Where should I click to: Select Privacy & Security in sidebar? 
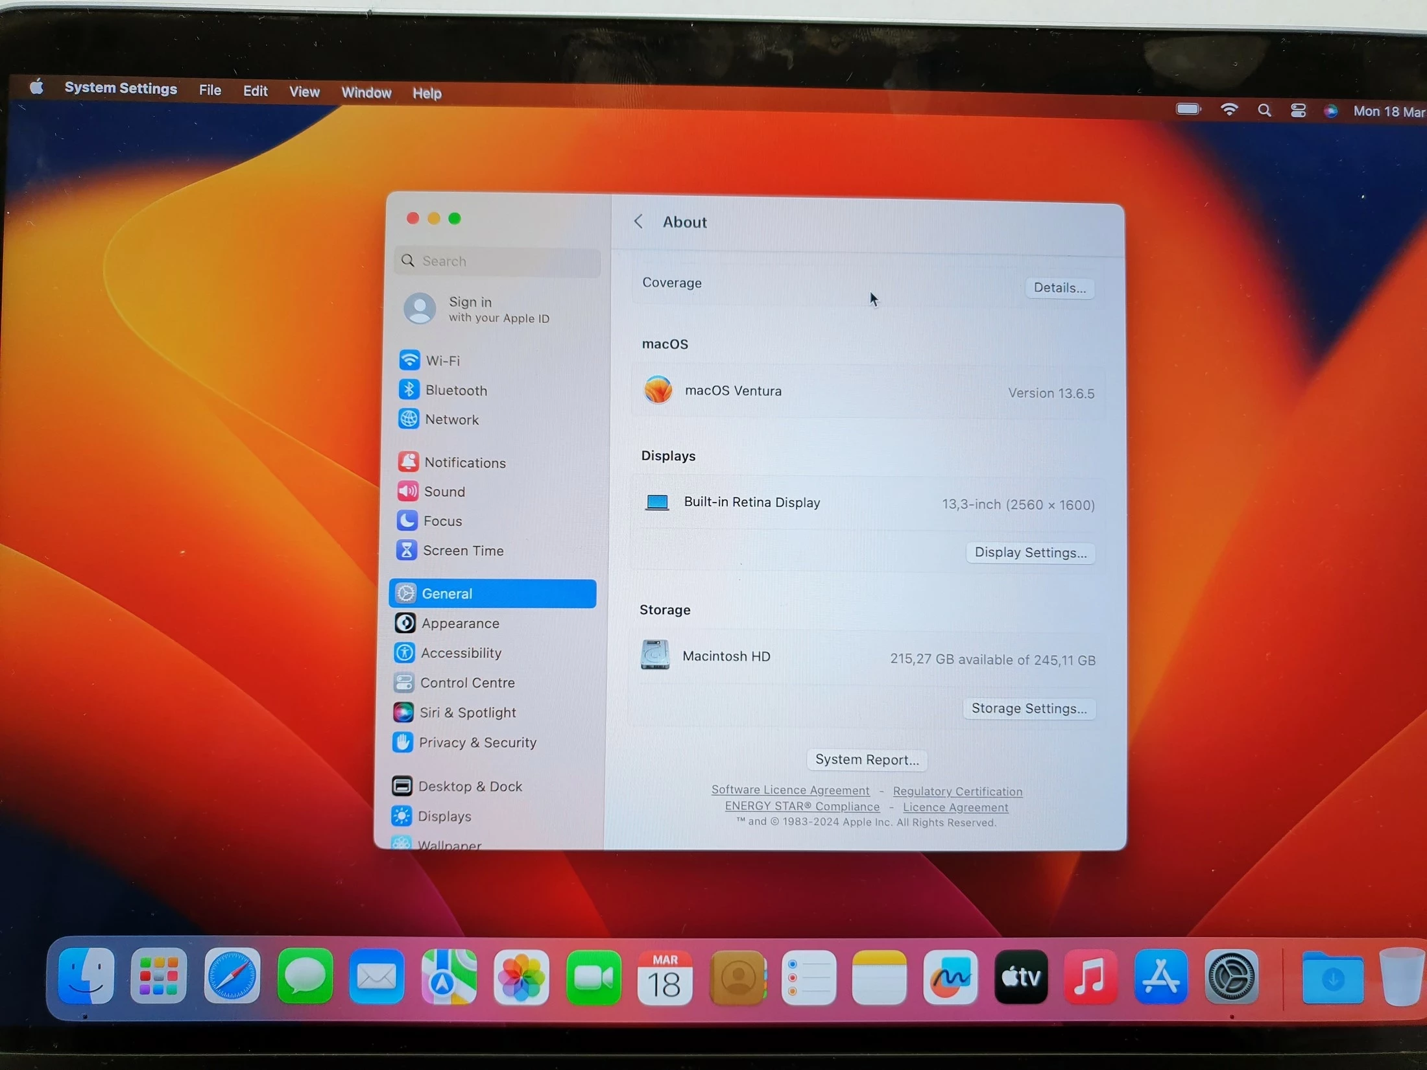[x=490, y=742]
